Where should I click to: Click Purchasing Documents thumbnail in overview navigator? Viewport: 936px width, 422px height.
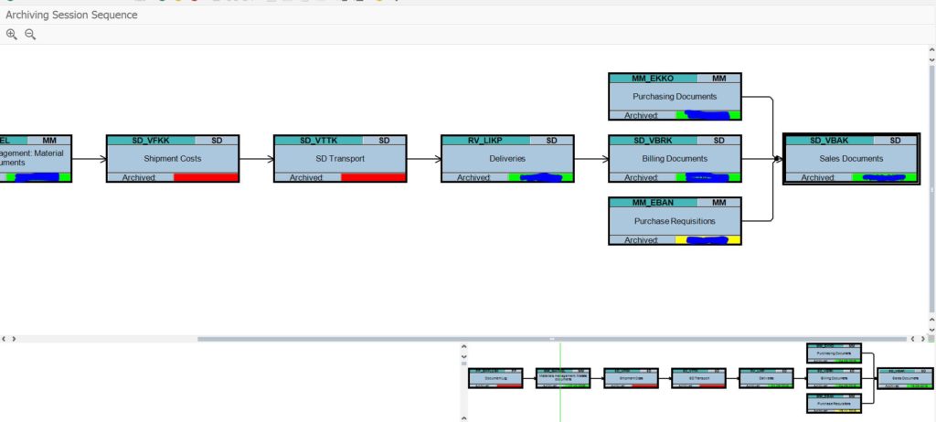coord(835,353)
